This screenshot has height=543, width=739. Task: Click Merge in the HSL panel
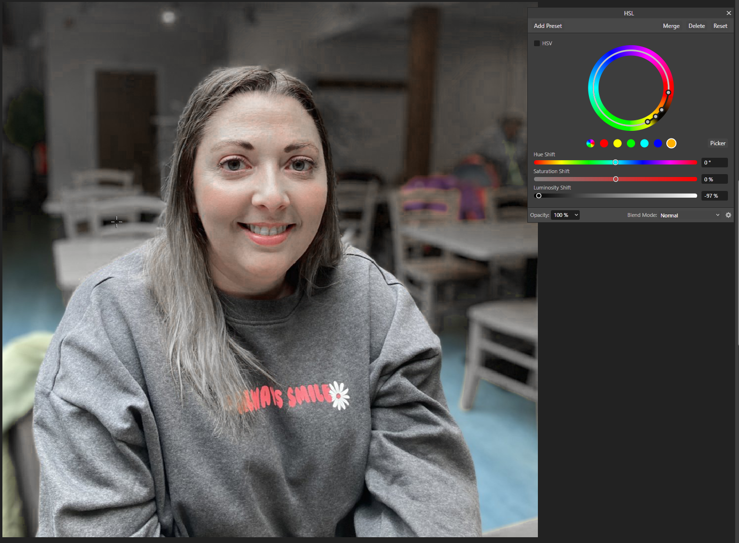[x=671, y=26]
